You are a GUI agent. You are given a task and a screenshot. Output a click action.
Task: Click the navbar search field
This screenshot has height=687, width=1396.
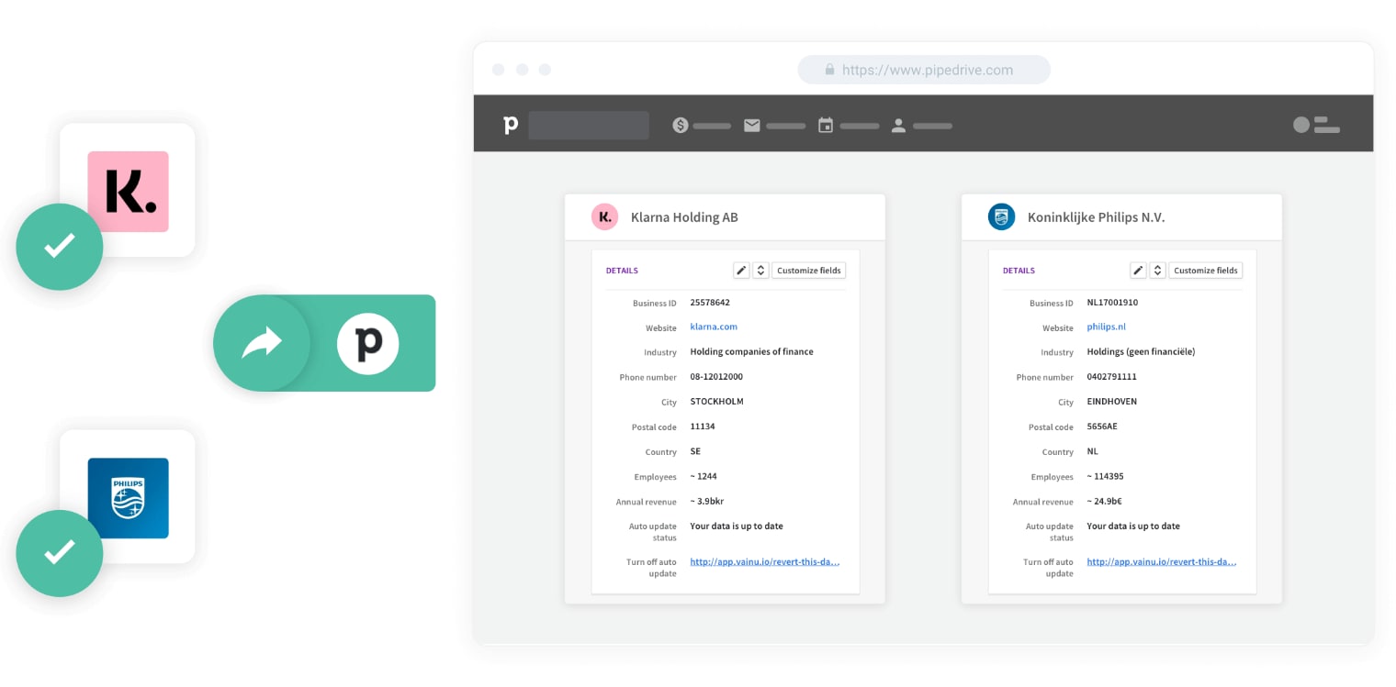pos(589,126)
